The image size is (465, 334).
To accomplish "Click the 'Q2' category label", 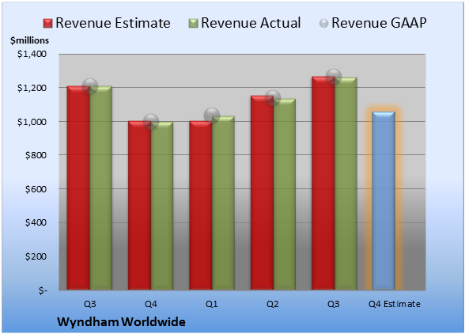I will (273, 304).
